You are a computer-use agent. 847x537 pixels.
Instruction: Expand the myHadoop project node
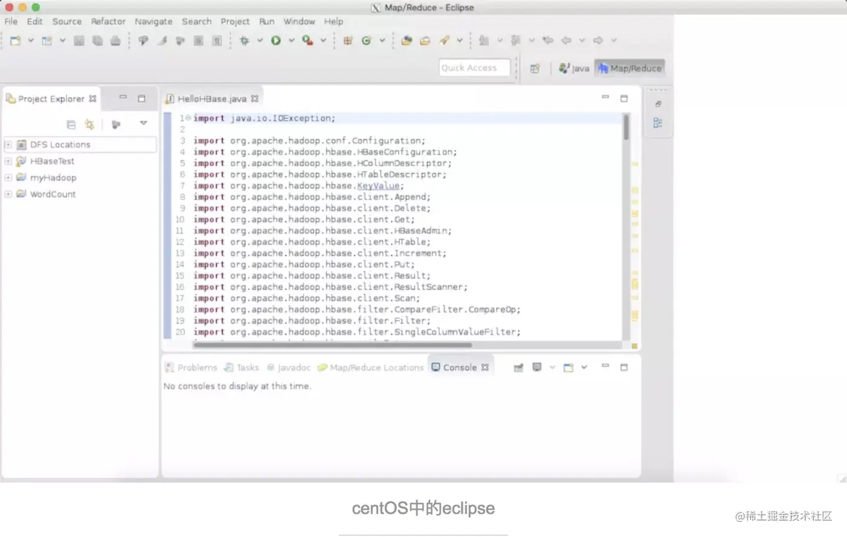pyautogui.click(x=8, y=178)
